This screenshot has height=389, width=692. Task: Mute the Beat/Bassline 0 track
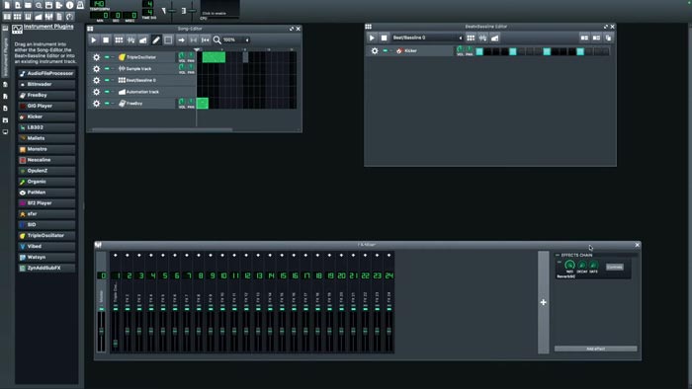107,80
